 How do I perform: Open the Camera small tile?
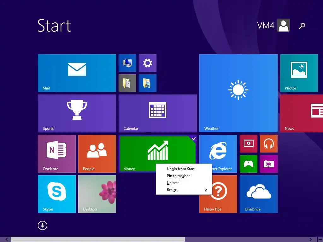(269, 164)
